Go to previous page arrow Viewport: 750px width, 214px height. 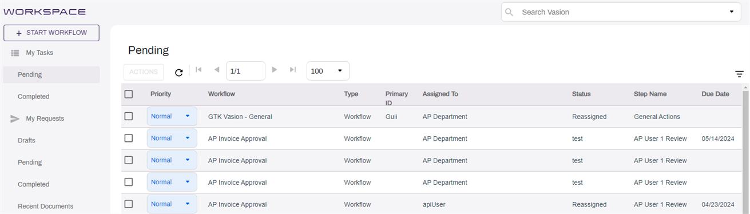click(x=217, y=70)
